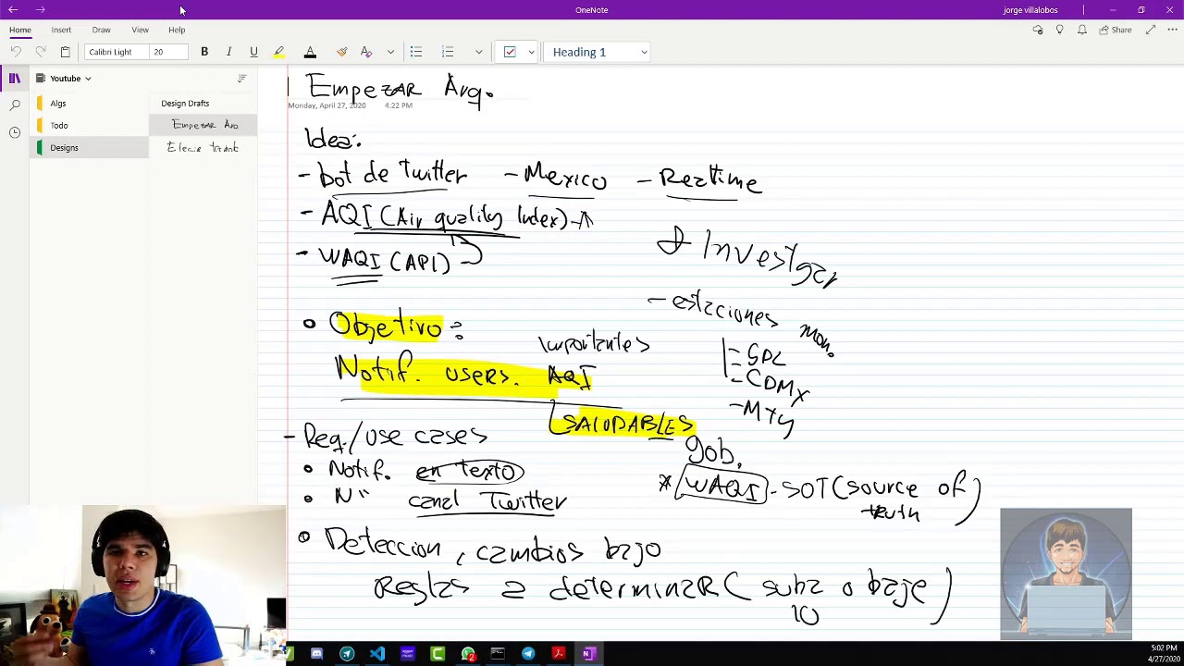Viewport: 1184px width, 666px height.
Task: Apply the font color
Action: coord(310,52)
